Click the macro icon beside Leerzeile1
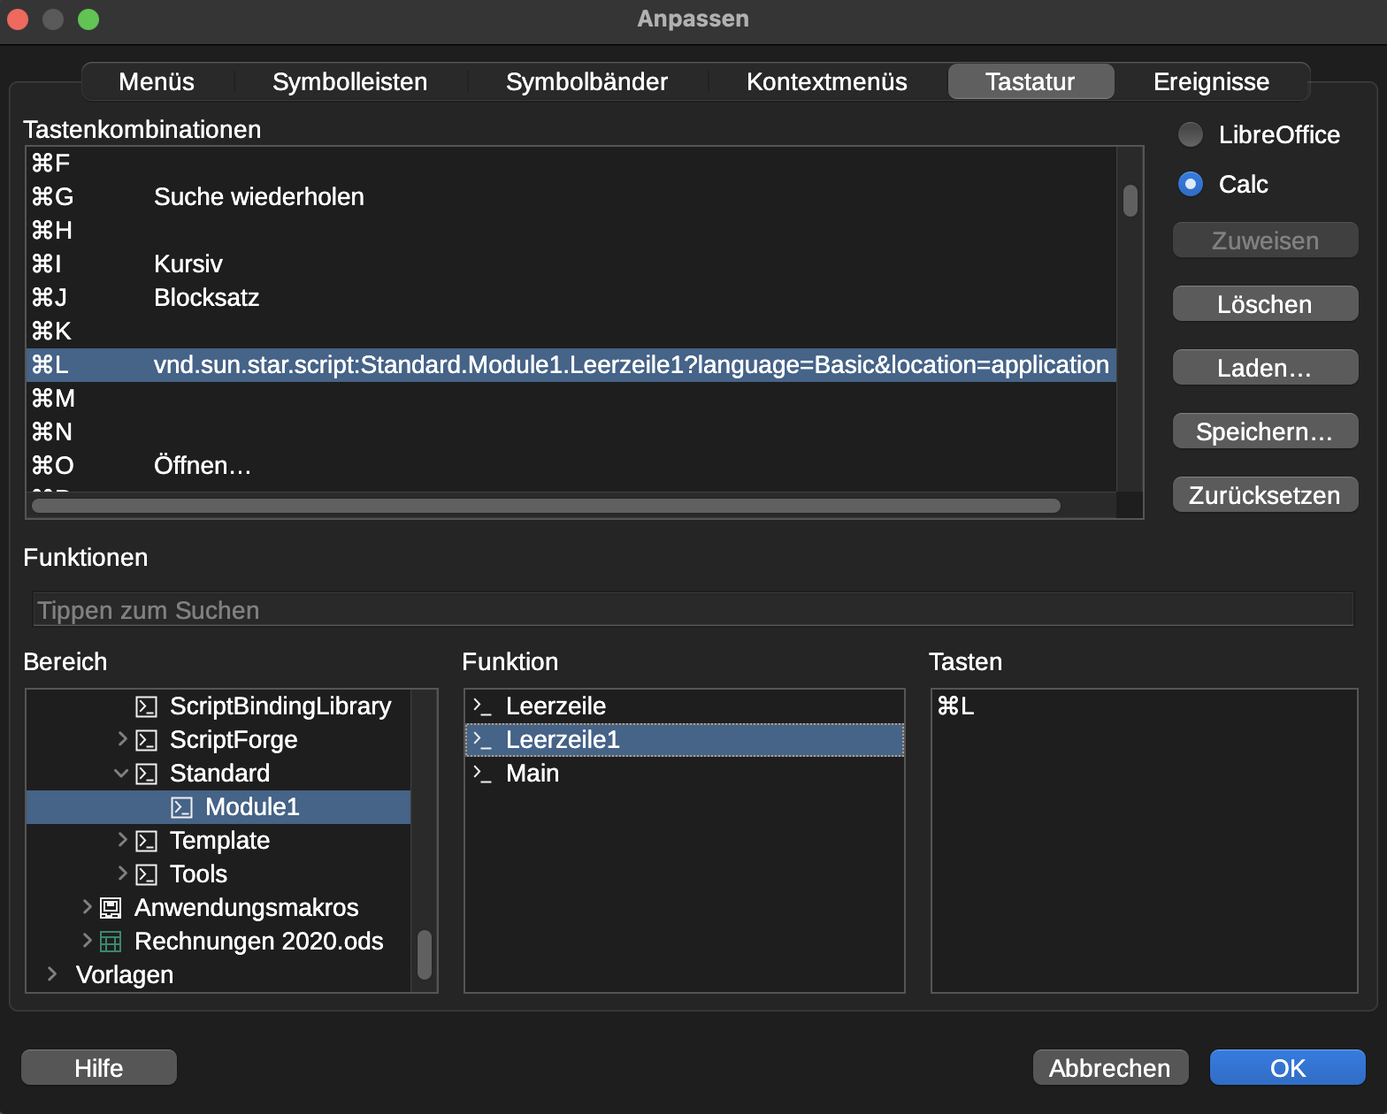Viewport: 1387px width, 1114px height. 482,740
